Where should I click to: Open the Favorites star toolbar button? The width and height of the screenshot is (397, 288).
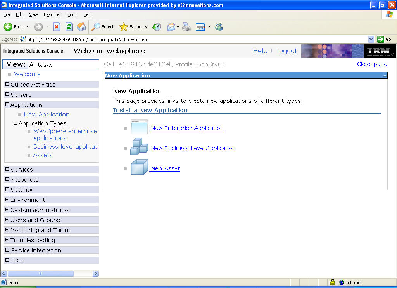point(133,27)
